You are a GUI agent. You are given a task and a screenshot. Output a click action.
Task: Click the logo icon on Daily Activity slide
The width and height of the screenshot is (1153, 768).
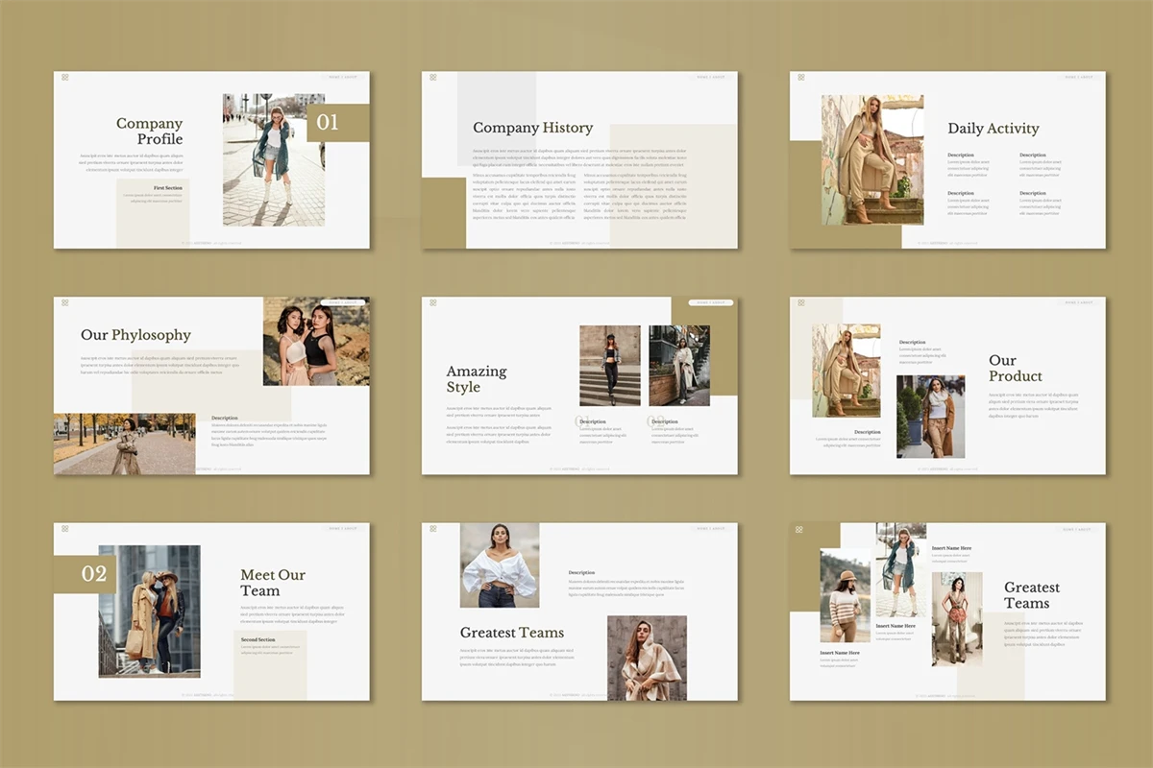click(801, 77)
